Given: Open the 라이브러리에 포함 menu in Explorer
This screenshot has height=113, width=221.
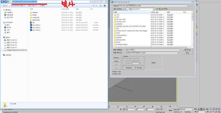Looking at the screenshot, I should 18,6.
